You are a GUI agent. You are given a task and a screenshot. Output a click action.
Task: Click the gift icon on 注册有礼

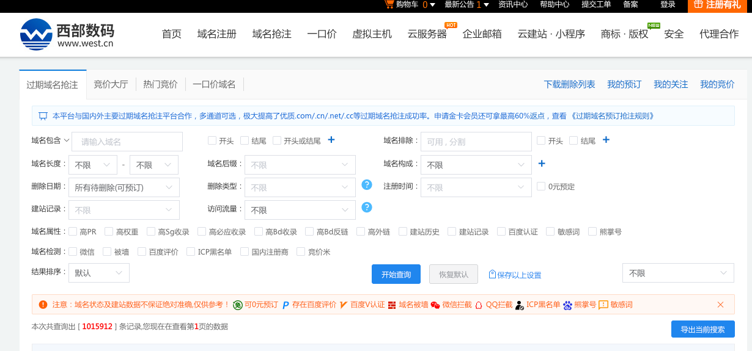(x=698, y=4)
